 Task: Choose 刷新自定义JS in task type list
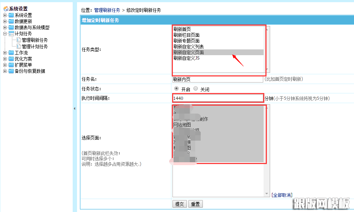[186, 58]
